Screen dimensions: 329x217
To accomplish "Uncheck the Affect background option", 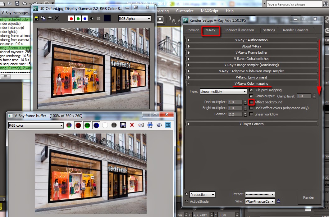I will pyautogui.click(x=251, y=102).
